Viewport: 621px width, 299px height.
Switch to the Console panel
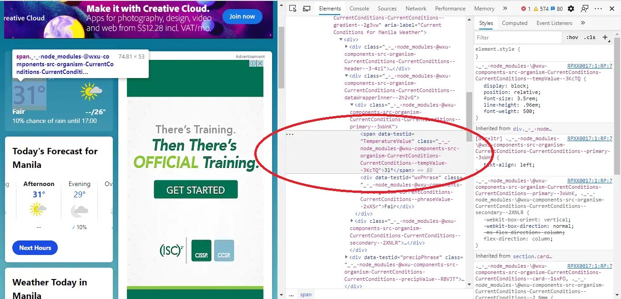click(x=359, y=8)
